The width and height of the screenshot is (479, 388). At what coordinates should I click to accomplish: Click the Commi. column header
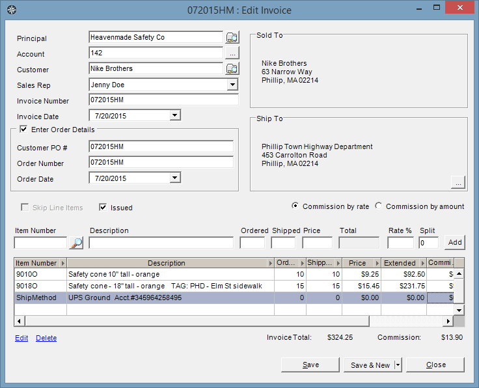coord(440,263)
